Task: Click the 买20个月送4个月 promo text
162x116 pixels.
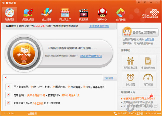Action: coord(70,95)
